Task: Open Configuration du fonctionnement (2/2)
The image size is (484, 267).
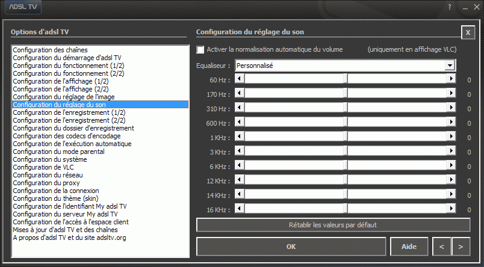Action: (100, 73)
